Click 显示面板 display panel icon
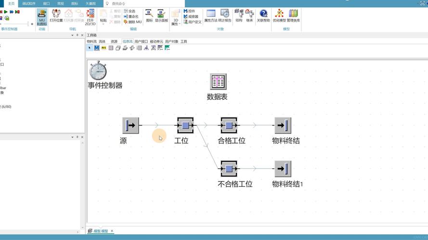This screenshot has width=428, height=240. 162,16
